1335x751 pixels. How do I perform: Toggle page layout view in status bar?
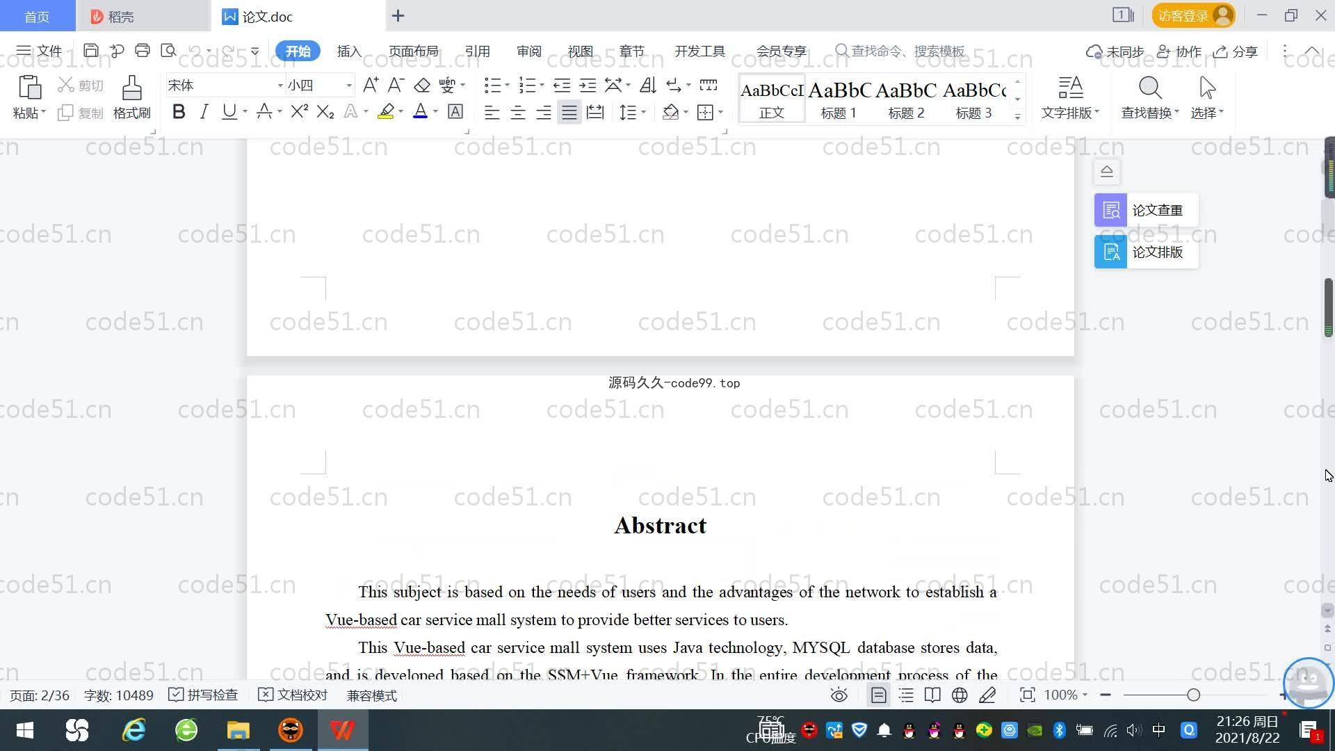(x=879, y=695)
